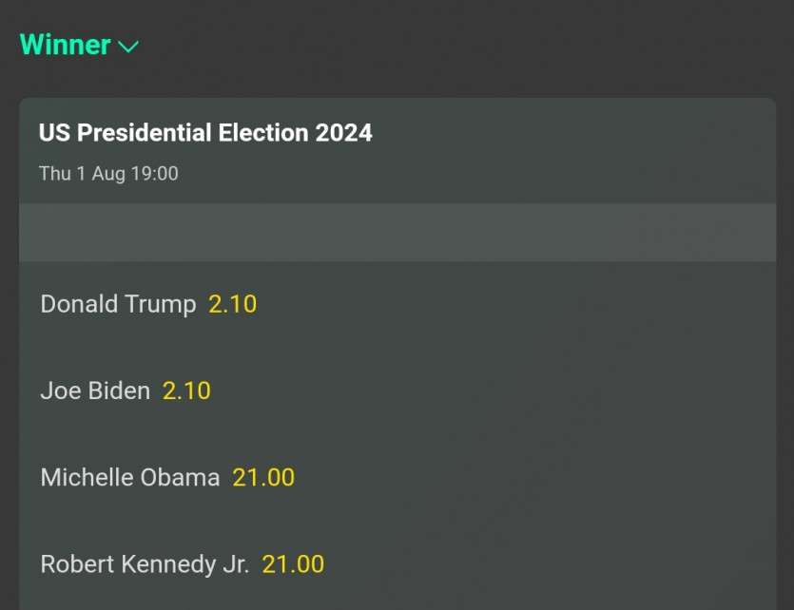Click the blank grey bar under the event header
This screenshot has height=610, width=794.
tap(397, 233)
